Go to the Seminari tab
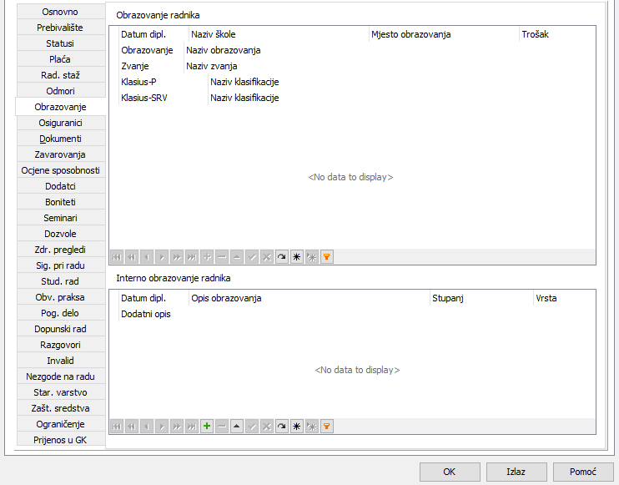 click(x=60, y=218)
